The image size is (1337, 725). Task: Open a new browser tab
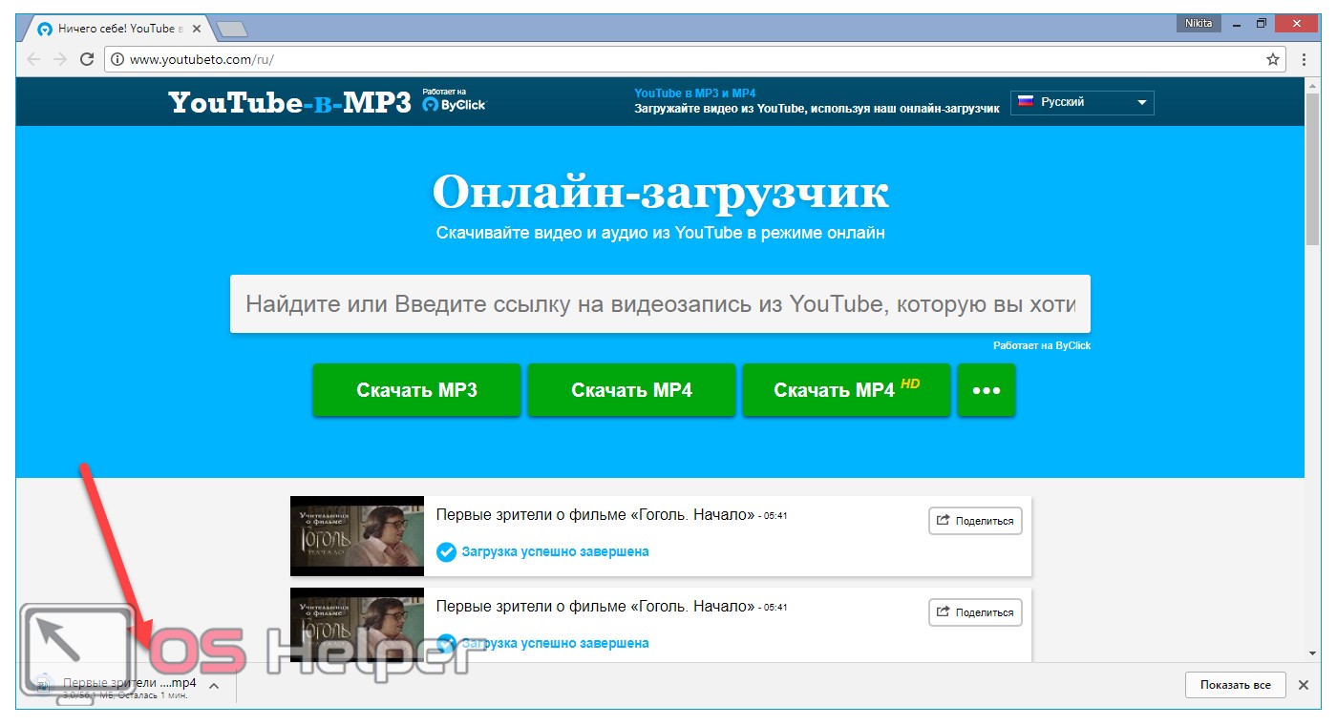[232, 30]
